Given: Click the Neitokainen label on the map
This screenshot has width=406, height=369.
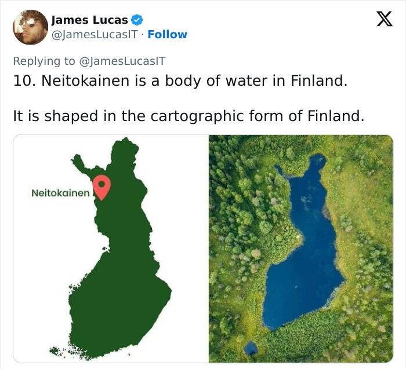Looking at the screenshot, I should [x=60, y=192].
